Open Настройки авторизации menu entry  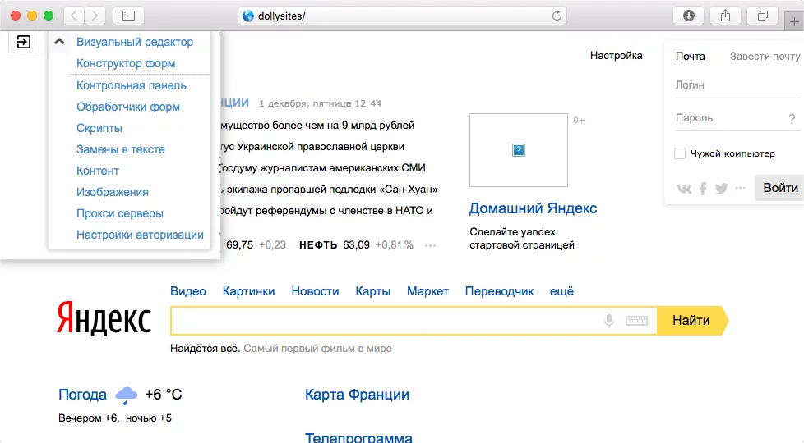pos(140,235)
